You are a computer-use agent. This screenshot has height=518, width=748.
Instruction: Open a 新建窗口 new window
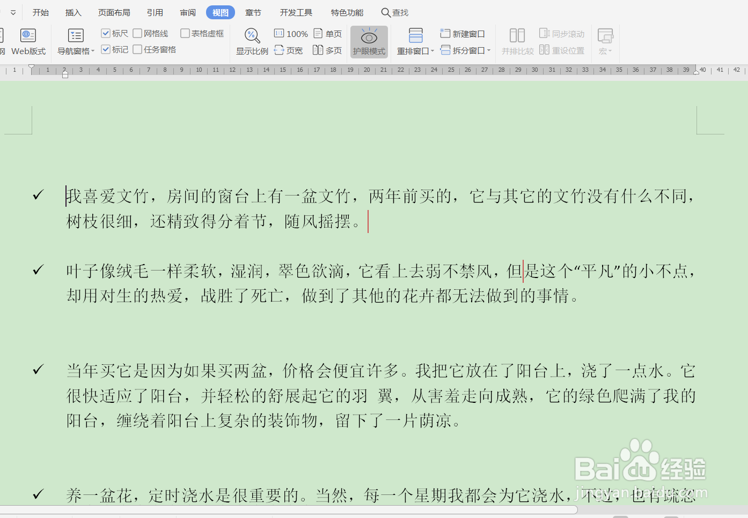[x=463, y=33]
